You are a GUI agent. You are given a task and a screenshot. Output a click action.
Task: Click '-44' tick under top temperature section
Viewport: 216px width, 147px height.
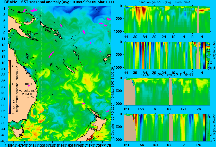[x=125, y=37]
